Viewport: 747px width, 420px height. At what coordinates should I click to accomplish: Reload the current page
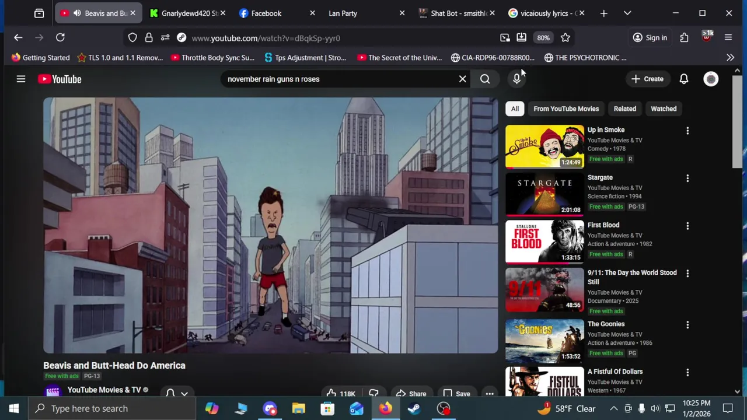tap(60, 38)
